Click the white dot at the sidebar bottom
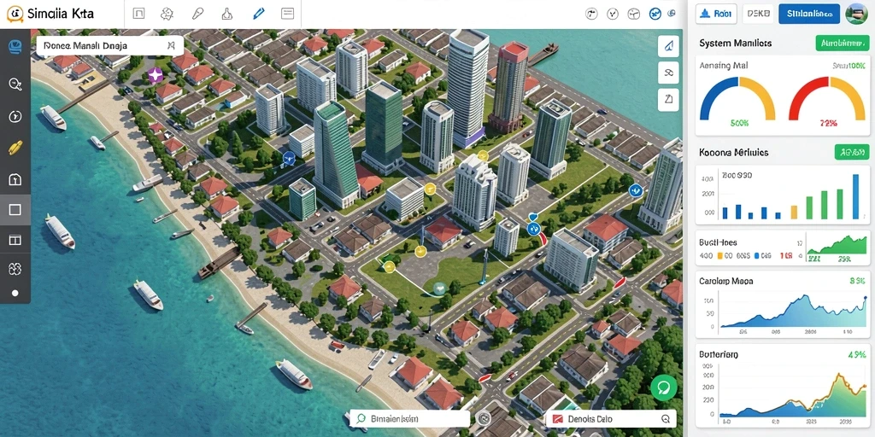The image size is (875, 437). pos(15,293)
